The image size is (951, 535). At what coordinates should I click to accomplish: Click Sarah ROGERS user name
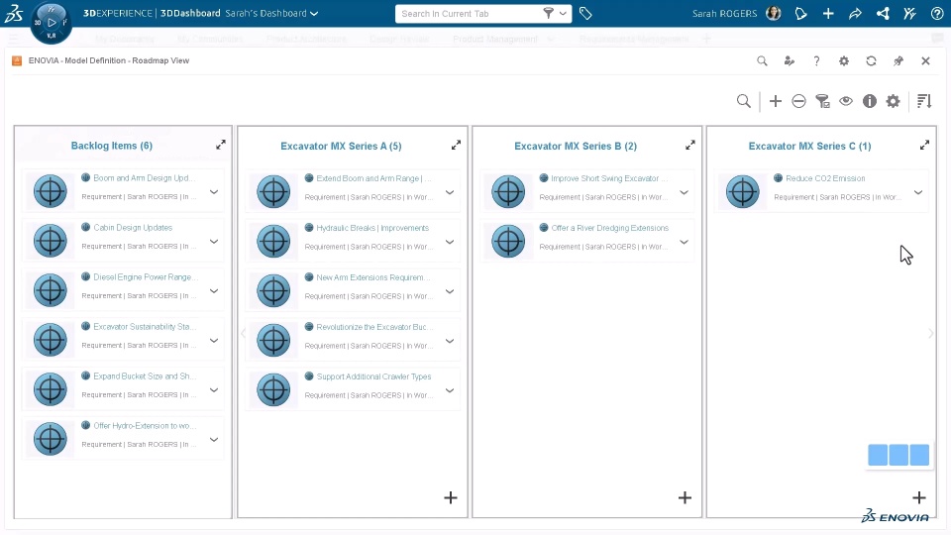coord(724,13)
